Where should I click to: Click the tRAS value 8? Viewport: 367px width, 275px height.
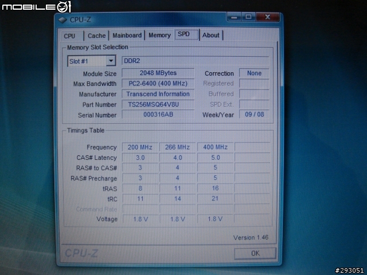pyautogui.click(x=140, y=188)
